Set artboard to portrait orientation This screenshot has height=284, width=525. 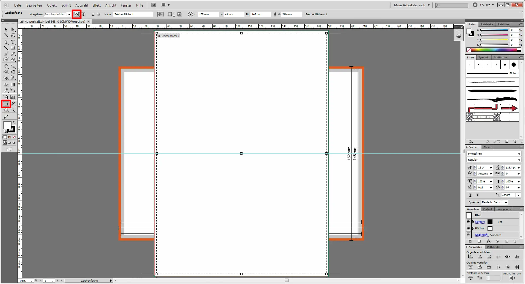[77, 14]
